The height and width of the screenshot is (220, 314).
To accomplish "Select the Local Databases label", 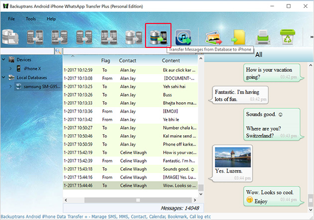I will (31, 77).
